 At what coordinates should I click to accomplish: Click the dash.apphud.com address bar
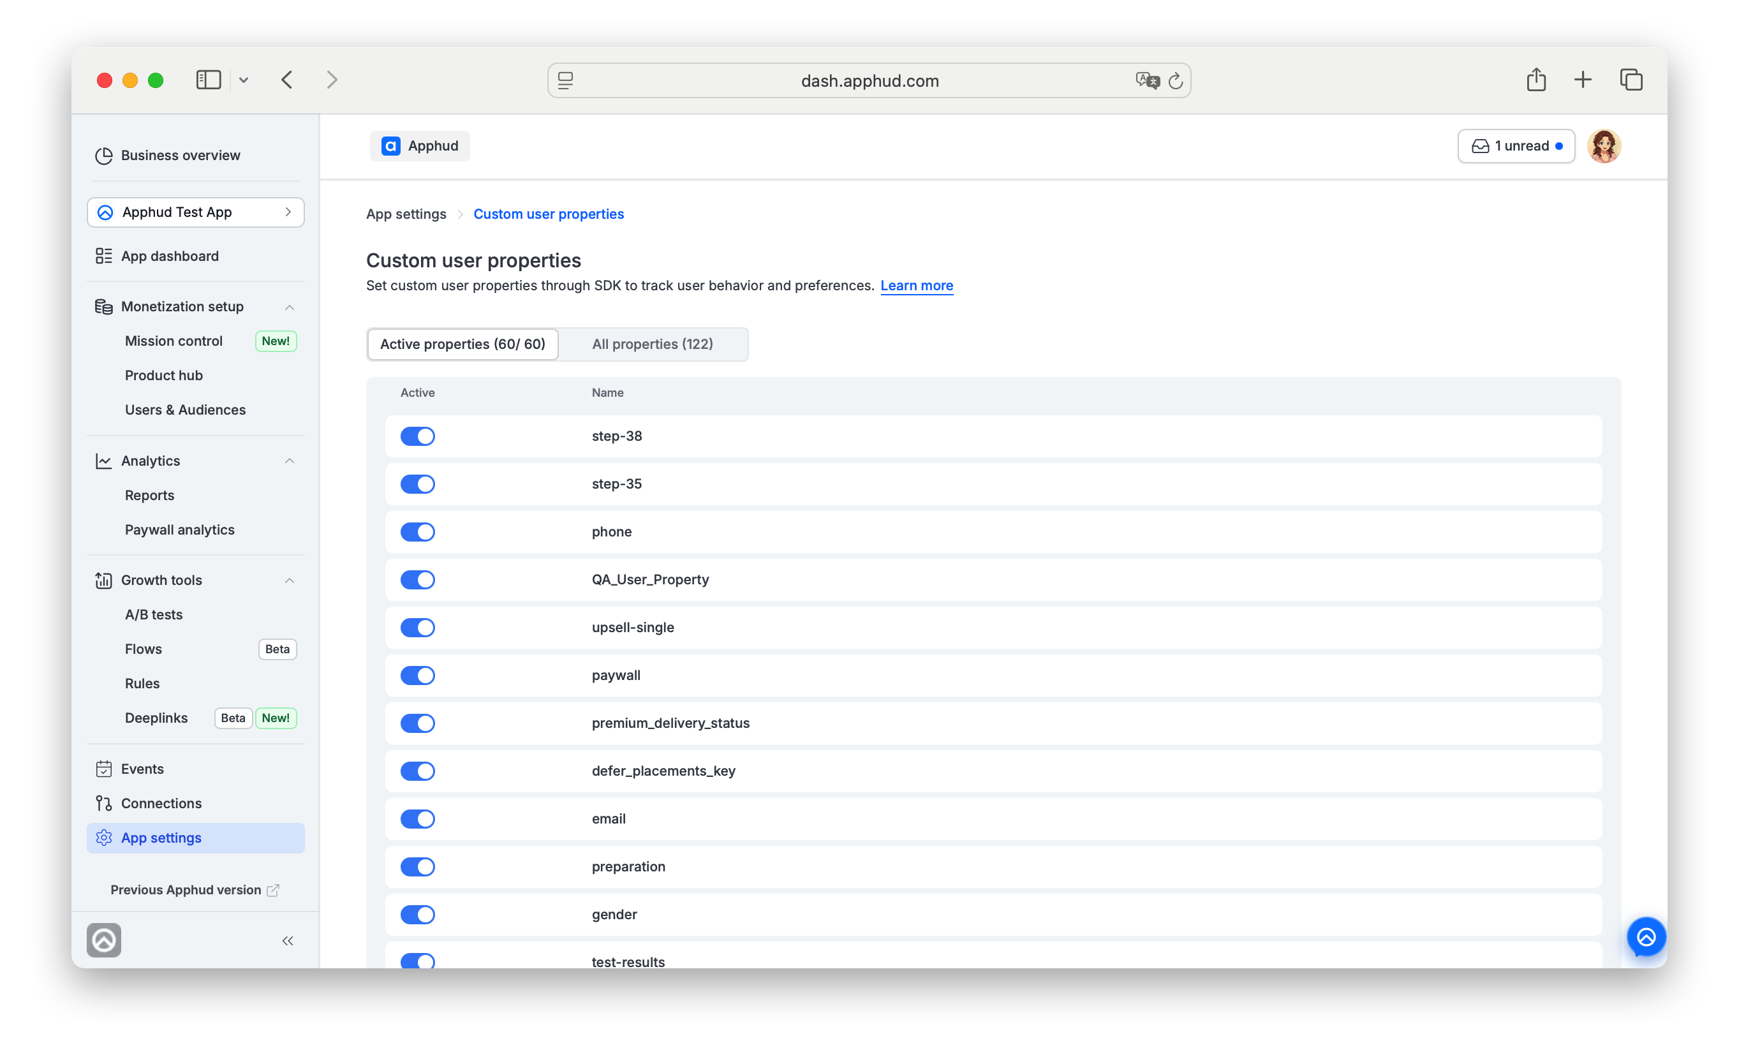(x=869, y=80)
